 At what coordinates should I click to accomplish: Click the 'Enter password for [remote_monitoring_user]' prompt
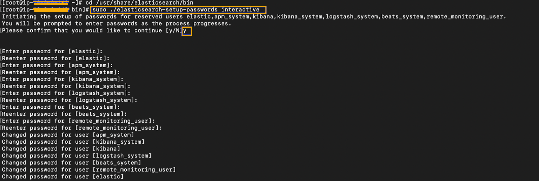pos(78,121)
